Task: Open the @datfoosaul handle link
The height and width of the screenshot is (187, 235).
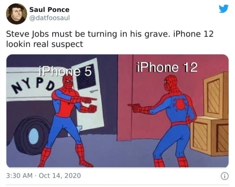Action: click(50, 18)
